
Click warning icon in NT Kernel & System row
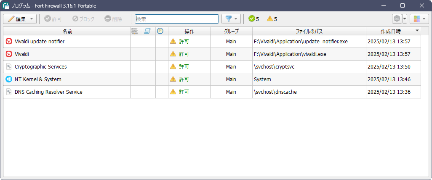coord(173,79)
